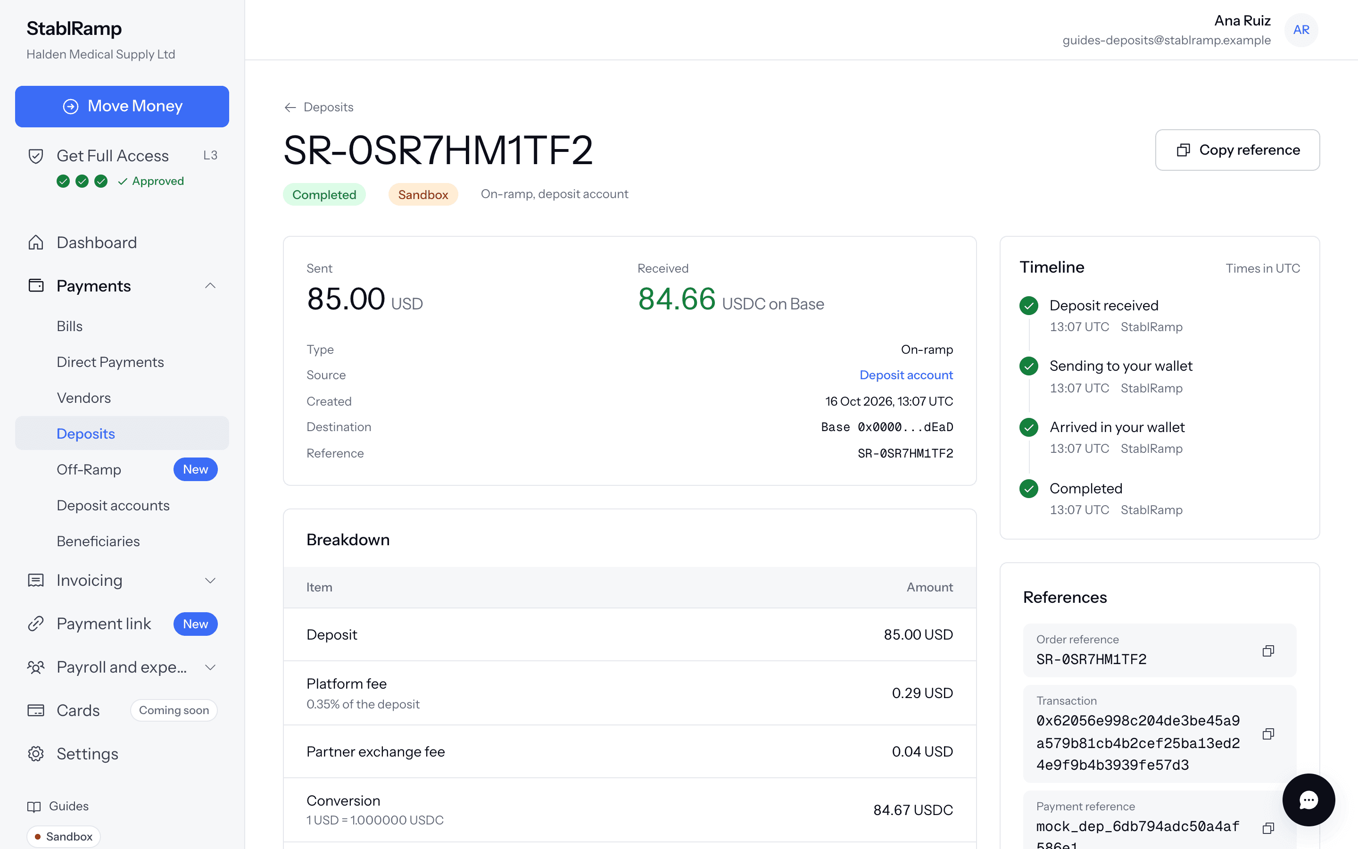Open Settings gear icon

(36, 754)
